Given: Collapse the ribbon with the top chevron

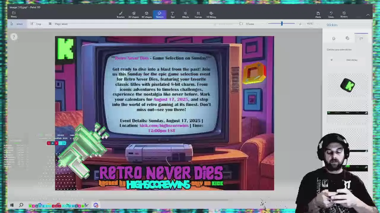Looking at the screenshot, I should point(368,15).
